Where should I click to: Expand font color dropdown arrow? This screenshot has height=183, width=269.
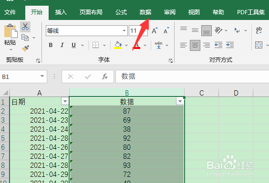145,45
